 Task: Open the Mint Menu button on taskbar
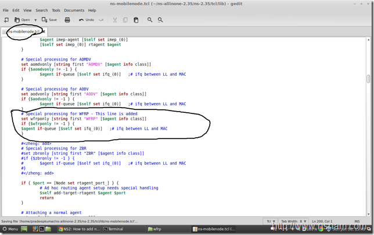pyautogui.click(x=11, y=229)
